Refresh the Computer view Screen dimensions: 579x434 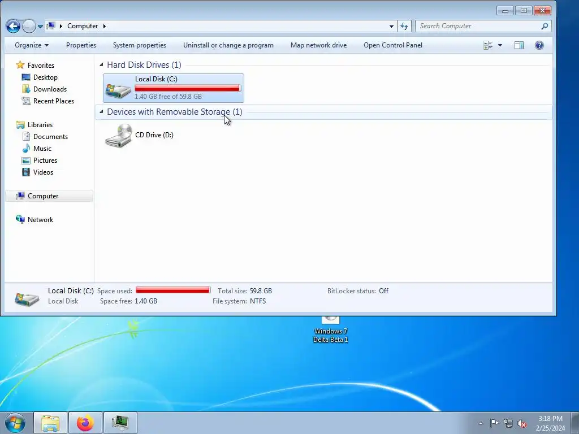point(404,26)
